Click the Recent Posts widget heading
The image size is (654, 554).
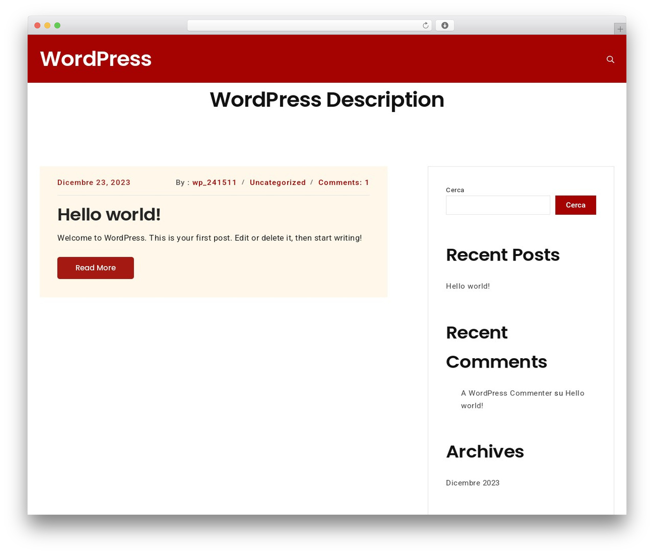click(503, 255)
